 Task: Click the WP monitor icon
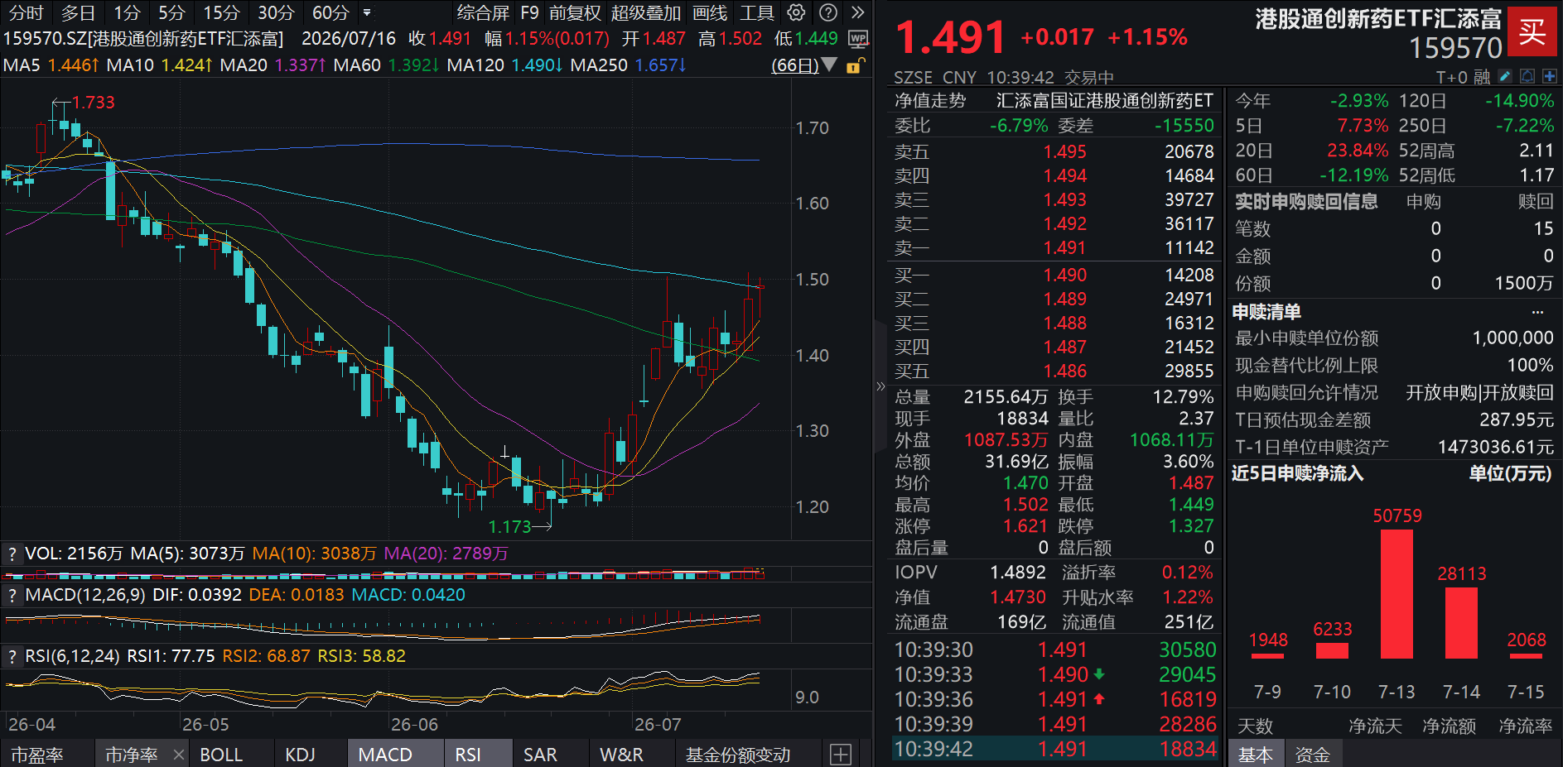coord(859,39)
